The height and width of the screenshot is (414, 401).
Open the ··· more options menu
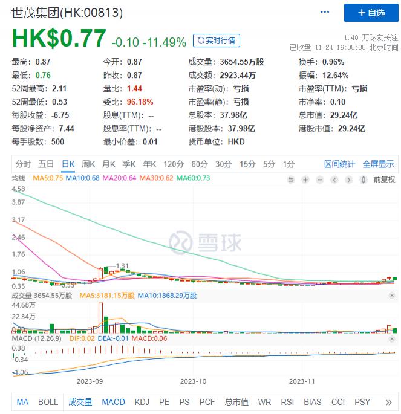[x=325, y=12]
